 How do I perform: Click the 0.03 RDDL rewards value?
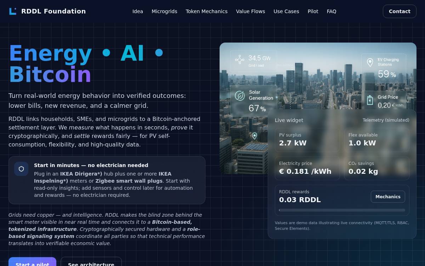coord(300,200)
